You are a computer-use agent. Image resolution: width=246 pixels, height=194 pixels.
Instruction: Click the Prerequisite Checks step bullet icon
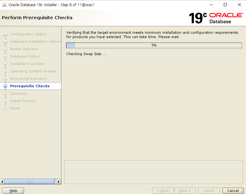5,86
